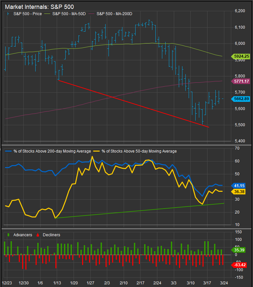Click the 3/24 date axis label

(x=224, y=283)
